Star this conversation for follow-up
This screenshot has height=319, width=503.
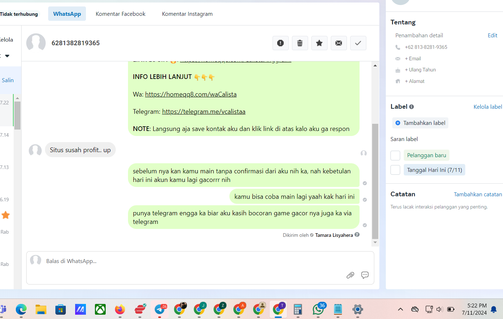[x=319, y=43]
